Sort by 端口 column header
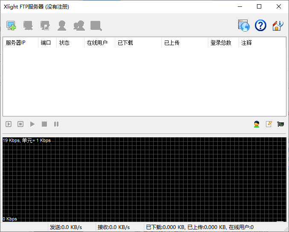Viewport: 289px width, 232px height. pos(47,43)
